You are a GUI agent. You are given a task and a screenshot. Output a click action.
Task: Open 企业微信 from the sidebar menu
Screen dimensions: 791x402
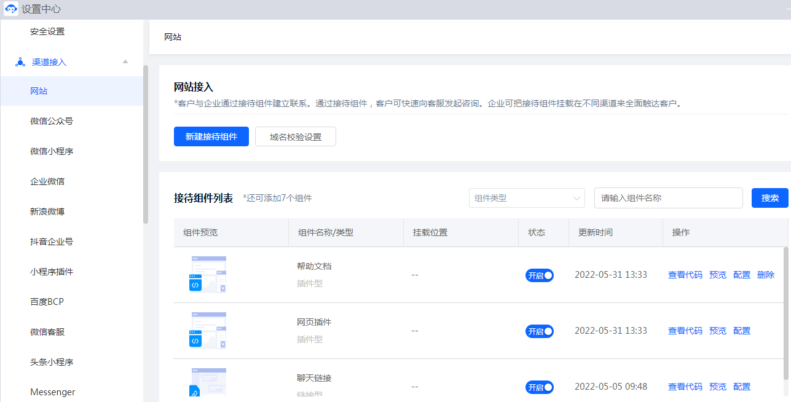[47, 181]
